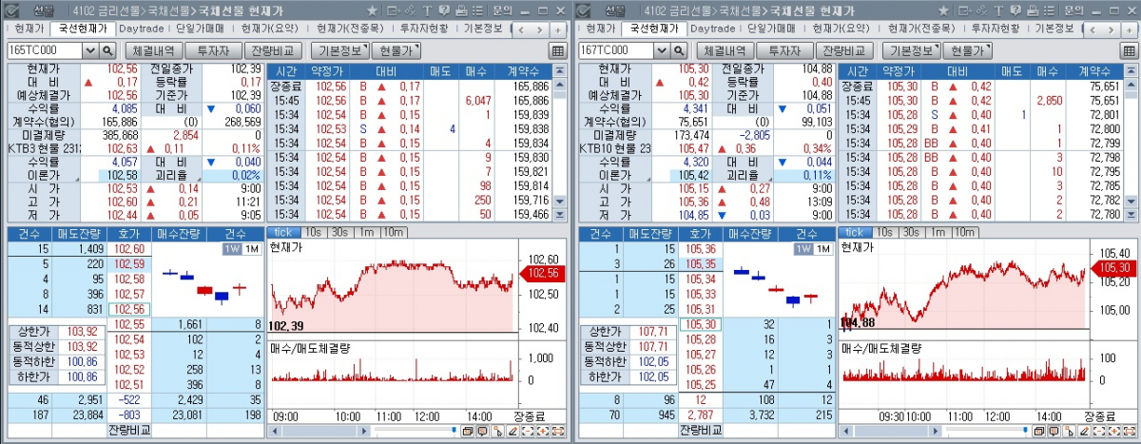The height and width of the screenshot is (444, 1141).
Task: Click the favorite star icon in left window
Action: (x=372, y=10)
